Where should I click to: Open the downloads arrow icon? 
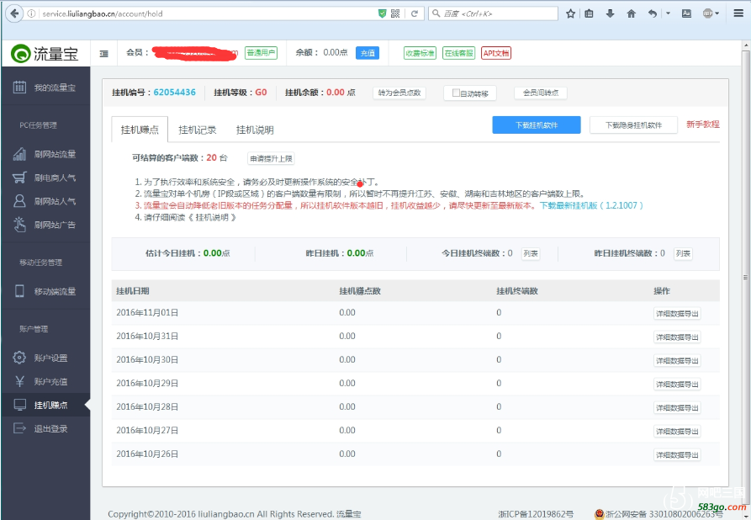[610, 14]
